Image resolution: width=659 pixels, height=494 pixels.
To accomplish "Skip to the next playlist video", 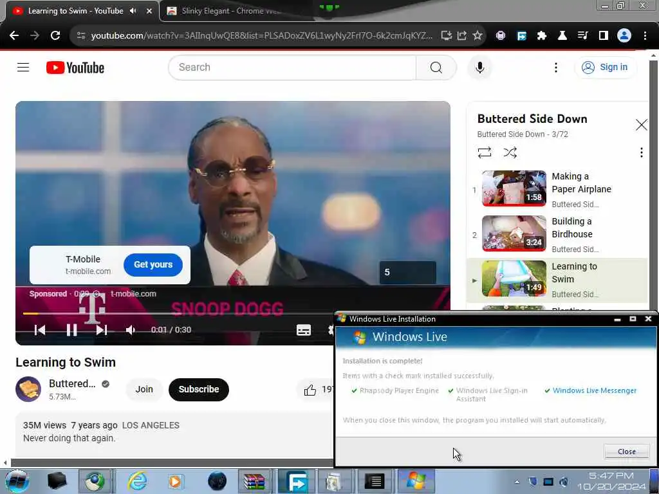I will coord(102,330).
